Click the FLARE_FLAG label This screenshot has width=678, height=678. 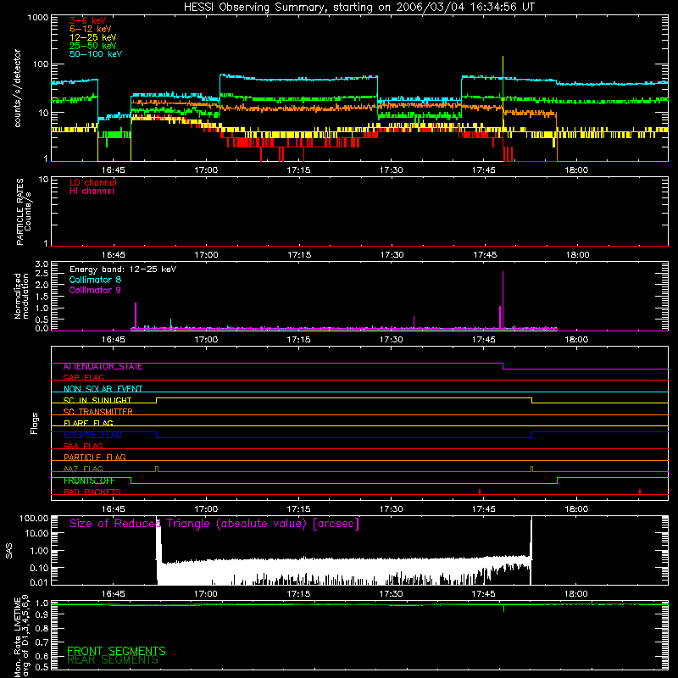(88, 423)
